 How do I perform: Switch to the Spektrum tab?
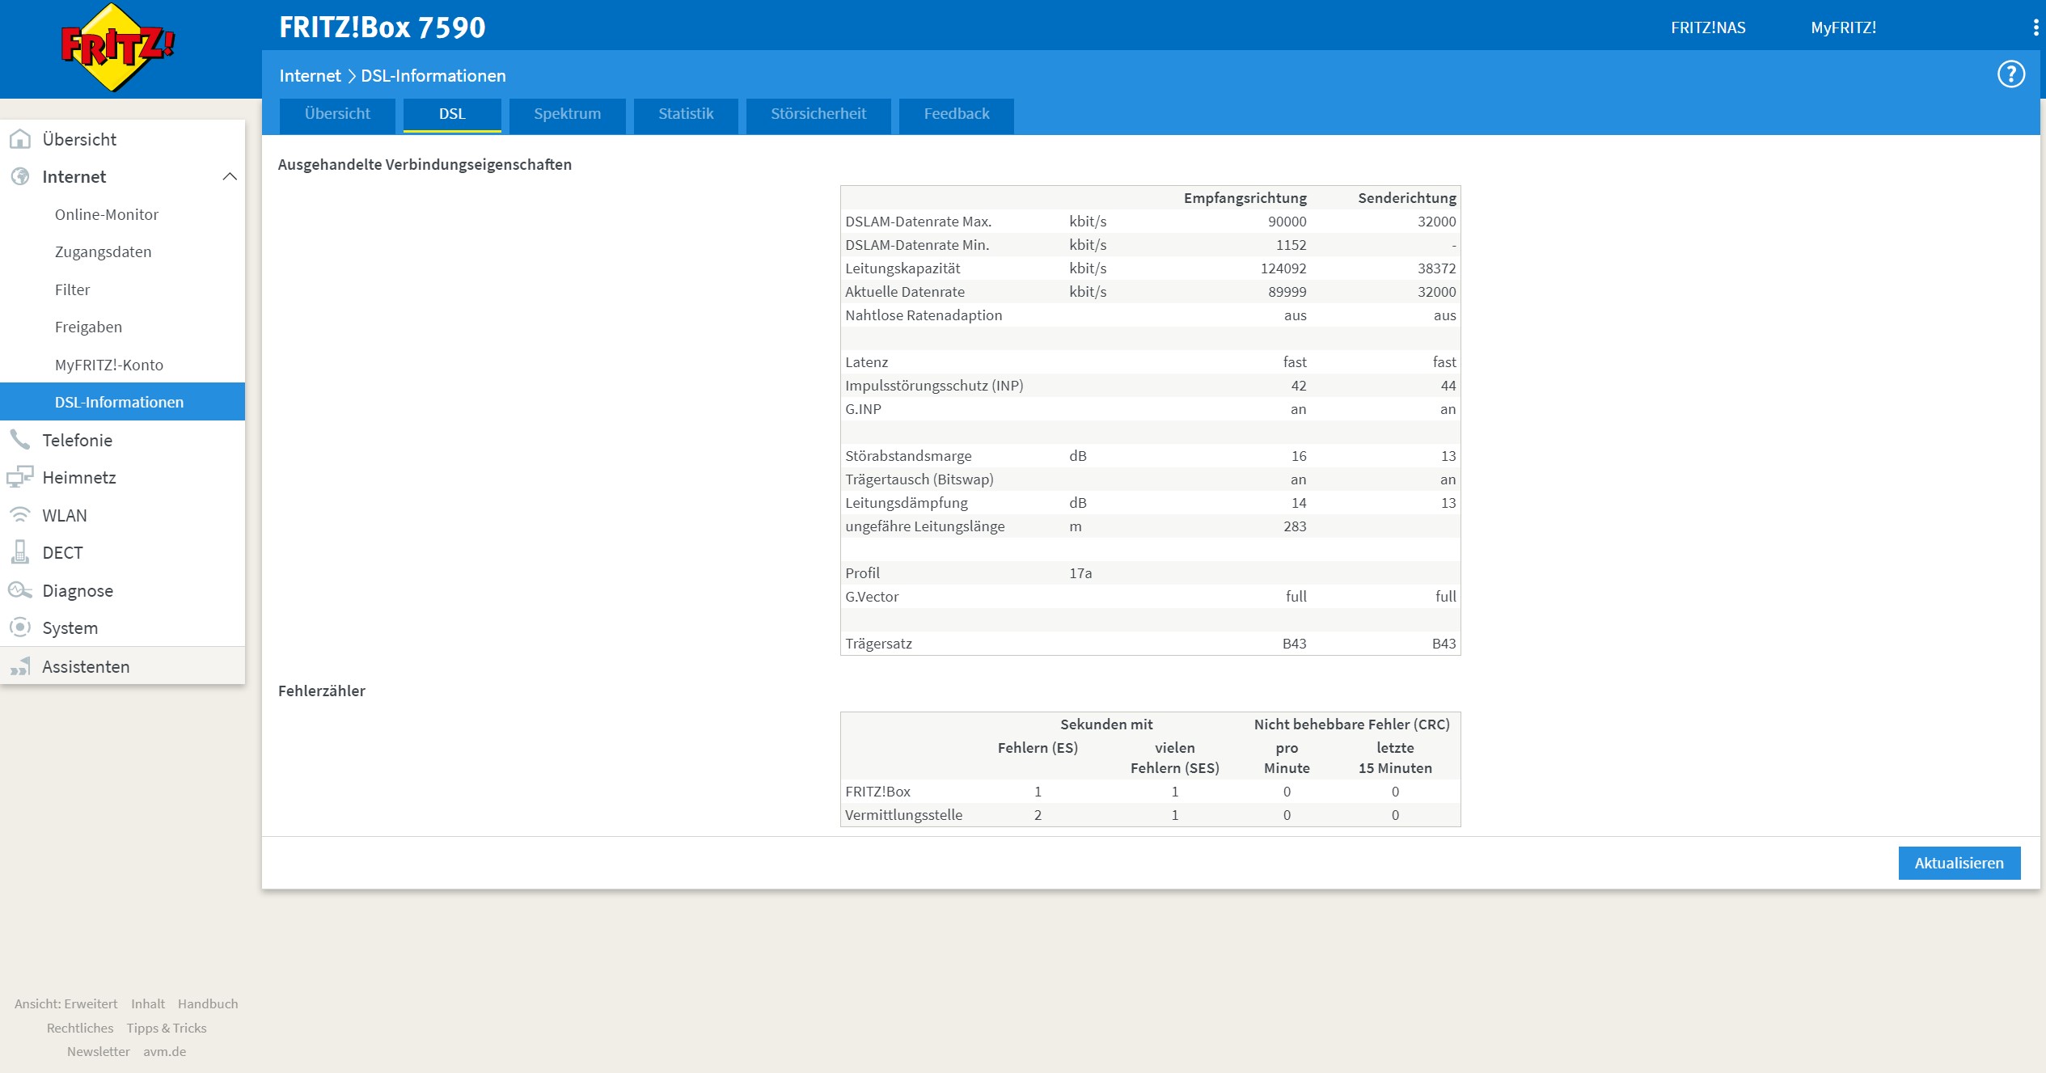[567, 114]
